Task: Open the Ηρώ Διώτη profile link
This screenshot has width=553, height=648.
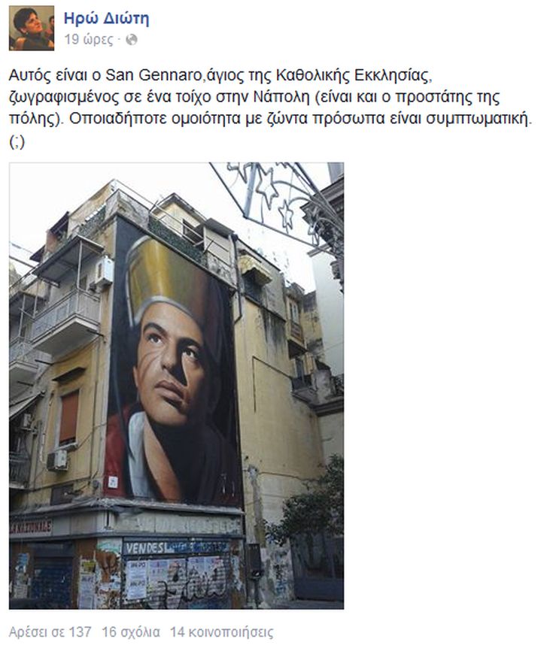Action: 107,19
